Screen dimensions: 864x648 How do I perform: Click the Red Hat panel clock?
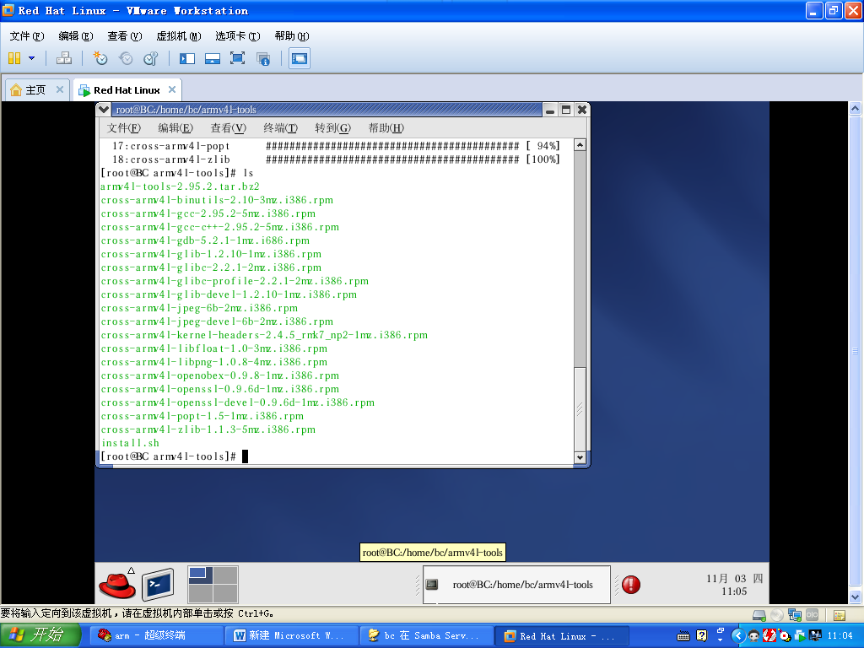tap(735, 585)
